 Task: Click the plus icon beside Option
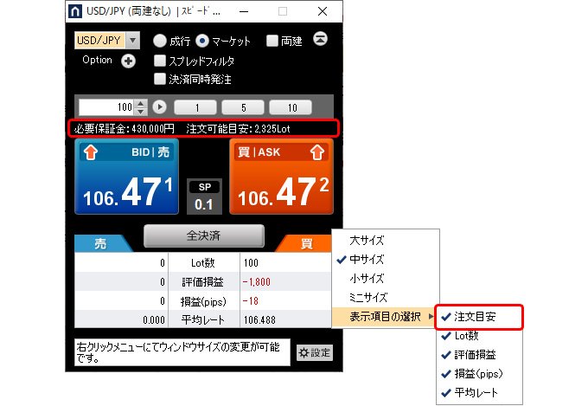(129, 61)
